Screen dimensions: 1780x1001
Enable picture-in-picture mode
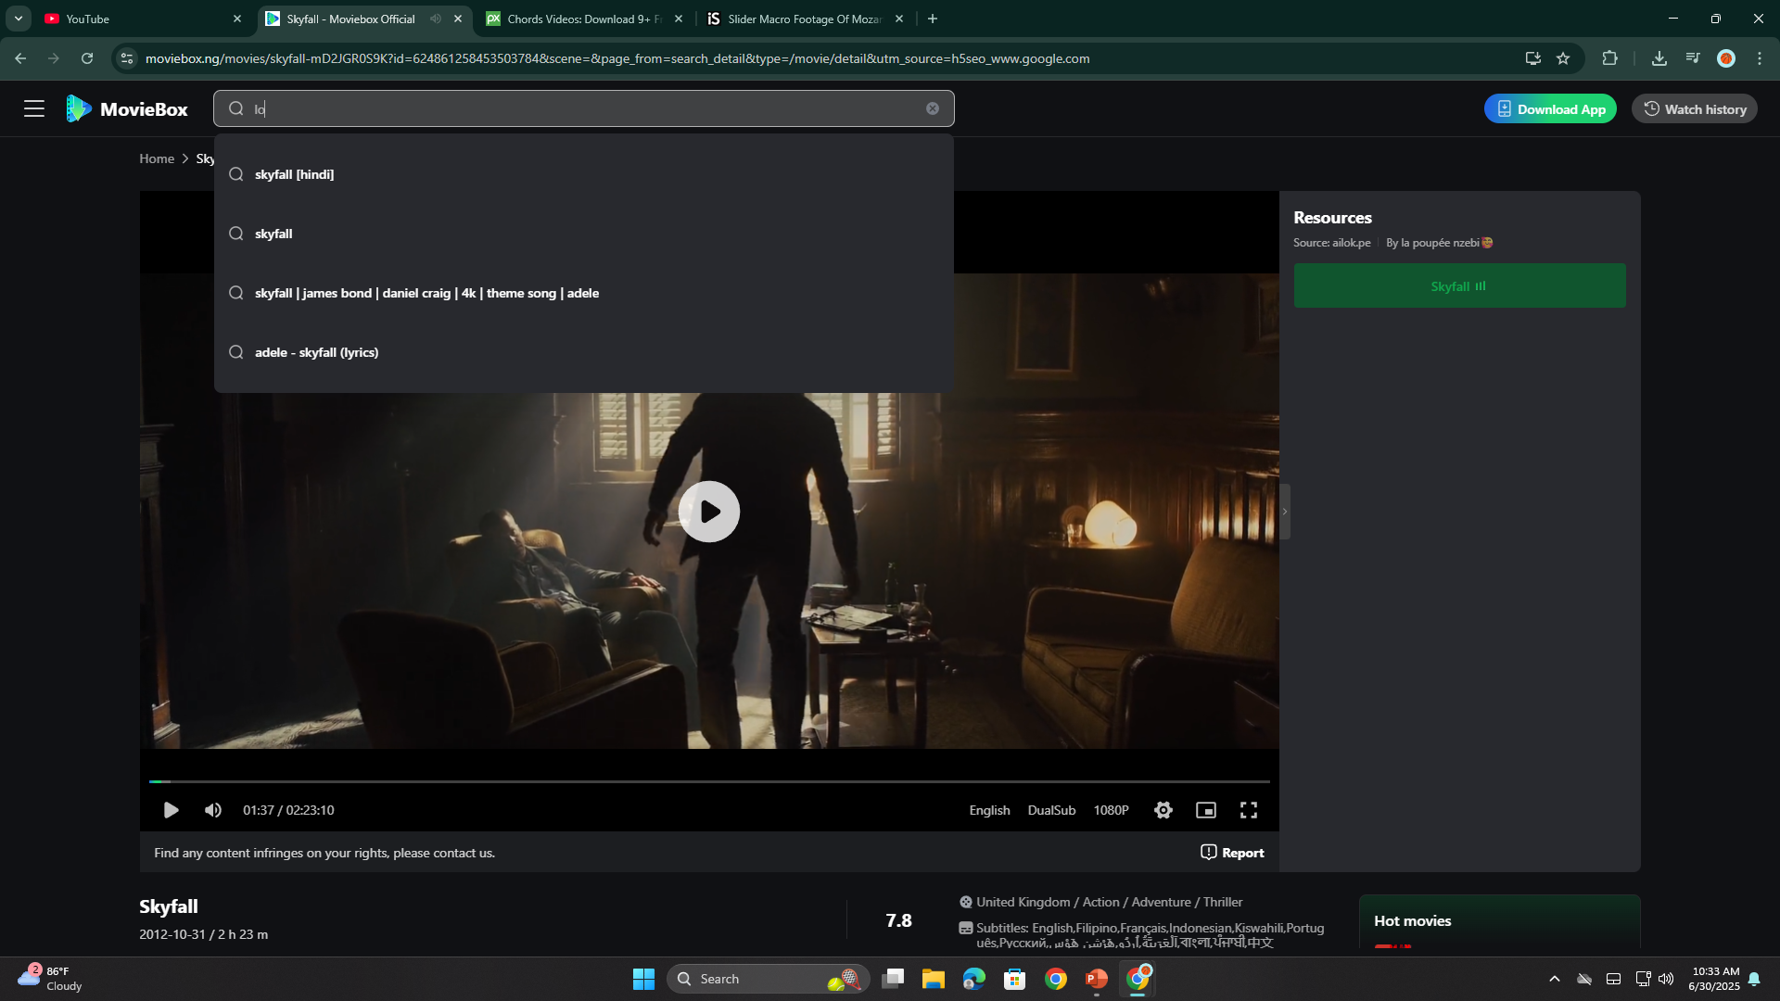pos(1206,810)
